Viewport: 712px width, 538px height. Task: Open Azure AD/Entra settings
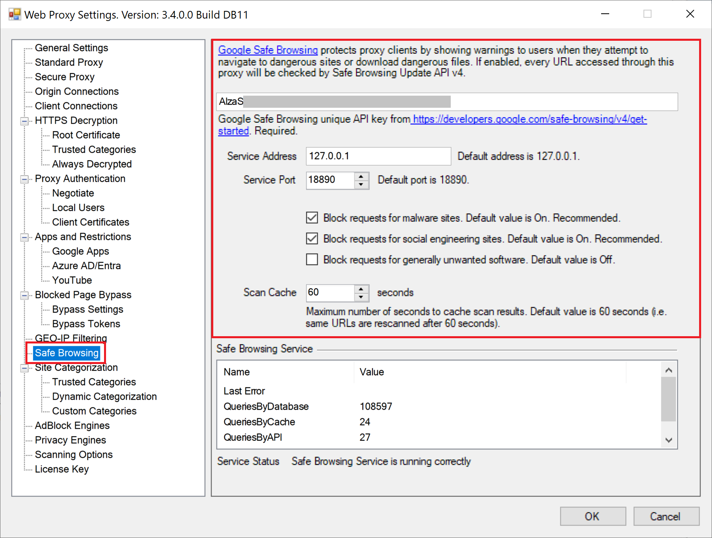tap(86, 266)
